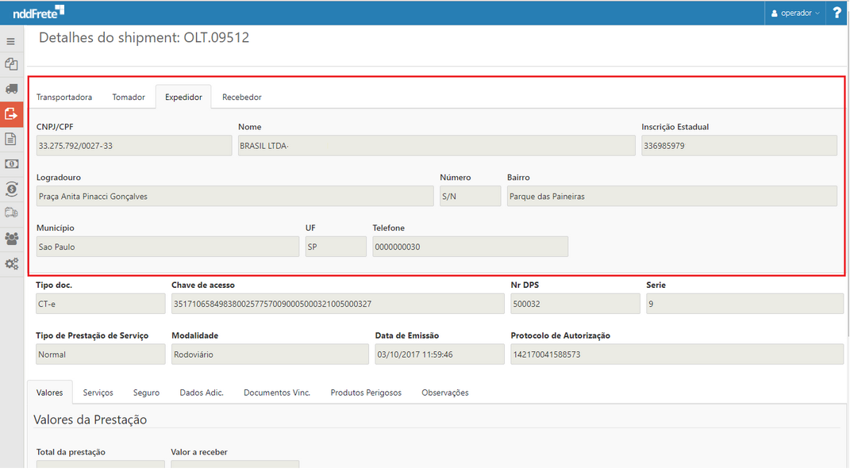This screenshot has height=471, width=850.
Task: Go to the Produtos Perigosos tab
Action: (x=366, y=392)
